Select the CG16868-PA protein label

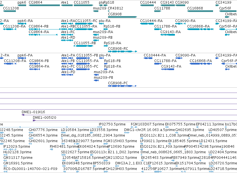point(201,61)
